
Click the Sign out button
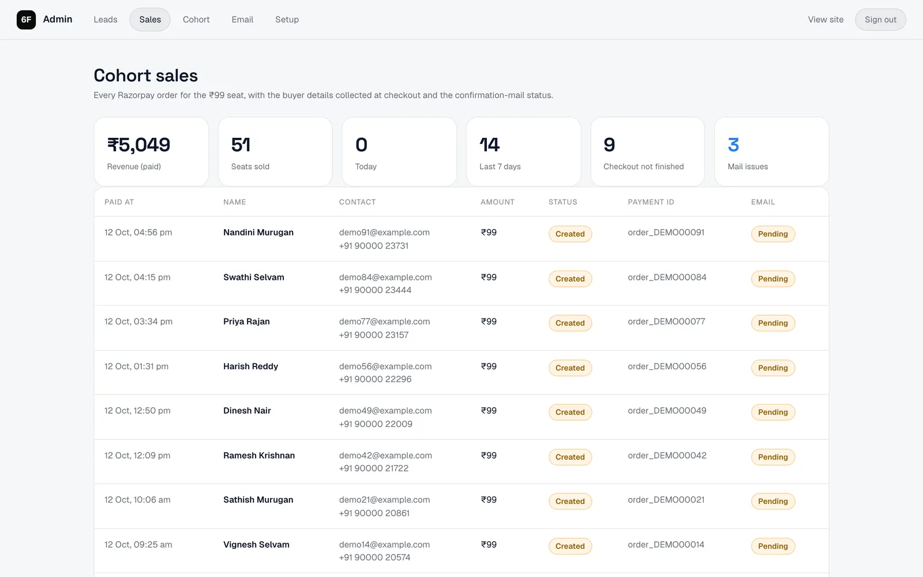pyautogui.click(x=880, y=20)
